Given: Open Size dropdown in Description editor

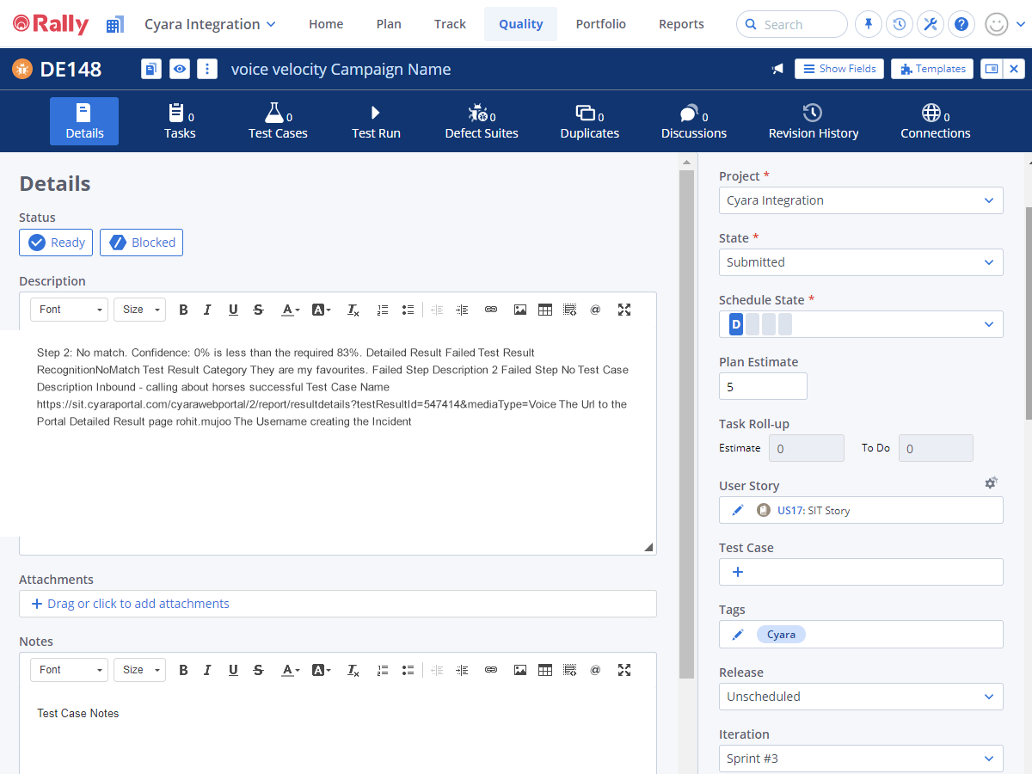Looking at the screenshot, I should 139,310.
